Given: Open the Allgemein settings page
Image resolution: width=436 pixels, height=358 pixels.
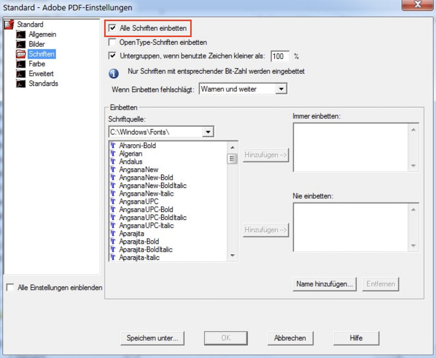Looking at the screenshot, I should (x=42, y=34).
